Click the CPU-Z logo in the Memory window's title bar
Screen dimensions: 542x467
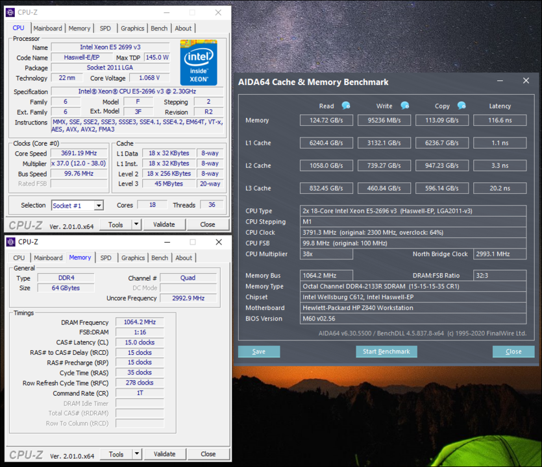pyautogui.click(x=10, y=241)
